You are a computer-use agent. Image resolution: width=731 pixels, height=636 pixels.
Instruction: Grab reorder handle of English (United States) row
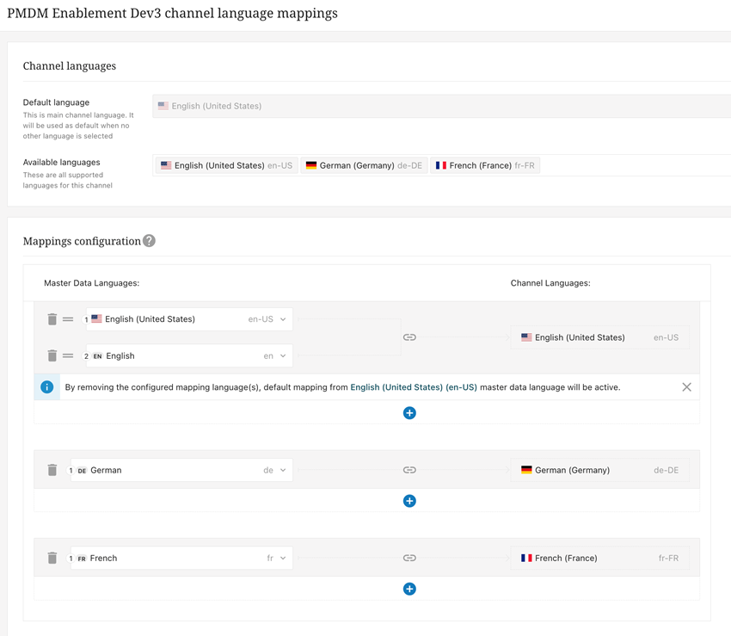point(68,319)
